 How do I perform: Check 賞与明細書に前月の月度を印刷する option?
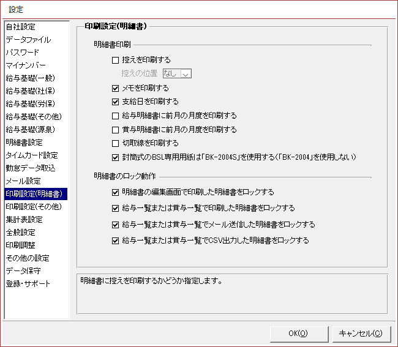pyautogui.click(x=116, y=130)
